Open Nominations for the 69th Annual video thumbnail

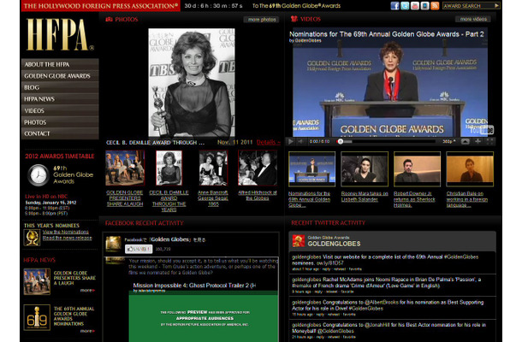pos(312,169)
